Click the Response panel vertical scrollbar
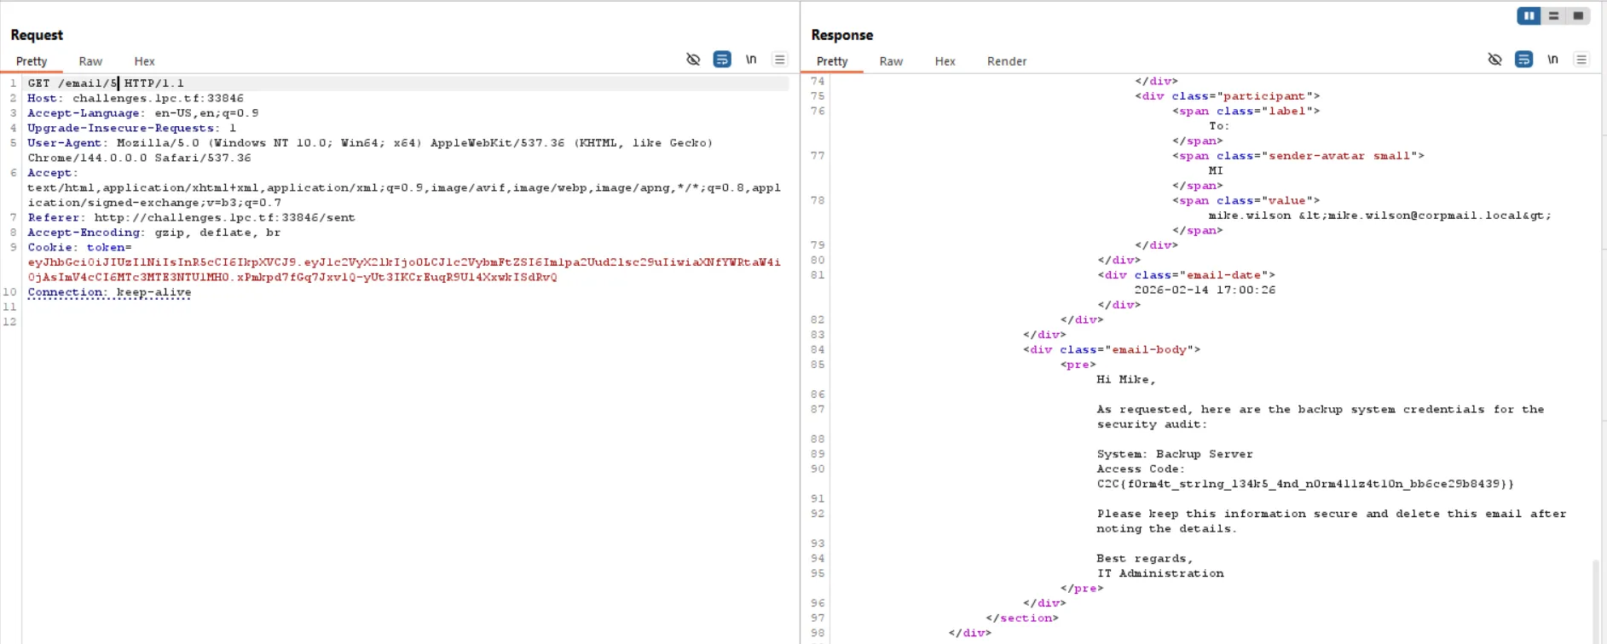The image size is (1607, 644). tap(1596, 596)
